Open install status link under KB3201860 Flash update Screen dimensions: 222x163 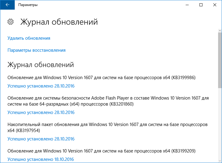pyautogui.click(x=41, y=112)
